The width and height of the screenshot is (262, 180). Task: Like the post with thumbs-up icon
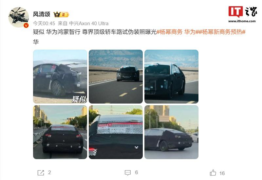(x=213, y=173)
